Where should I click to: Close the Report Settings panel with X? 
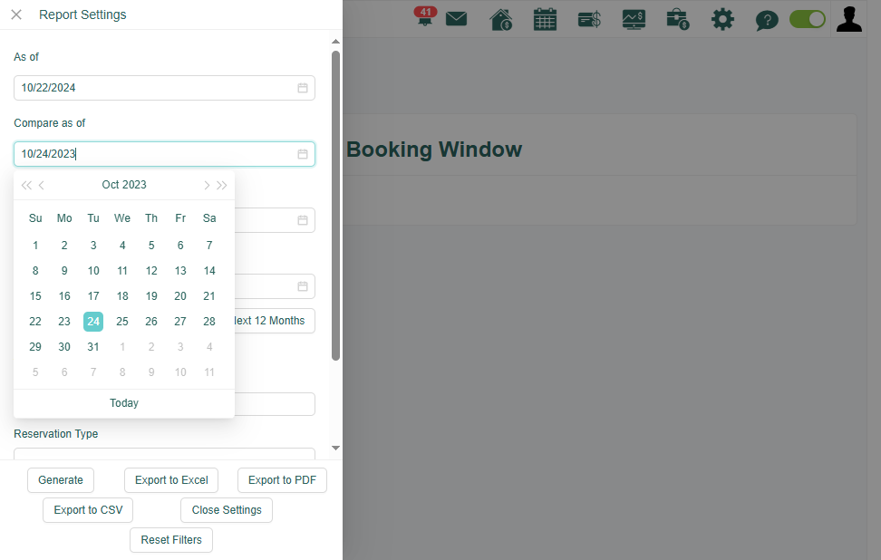coord(16,14)
